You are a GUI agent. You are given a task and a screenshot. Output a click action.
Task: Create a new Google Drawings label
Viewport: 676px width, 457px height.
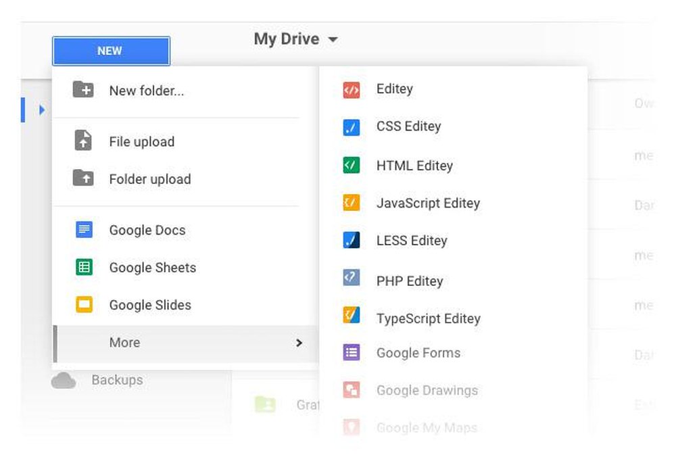427,390
